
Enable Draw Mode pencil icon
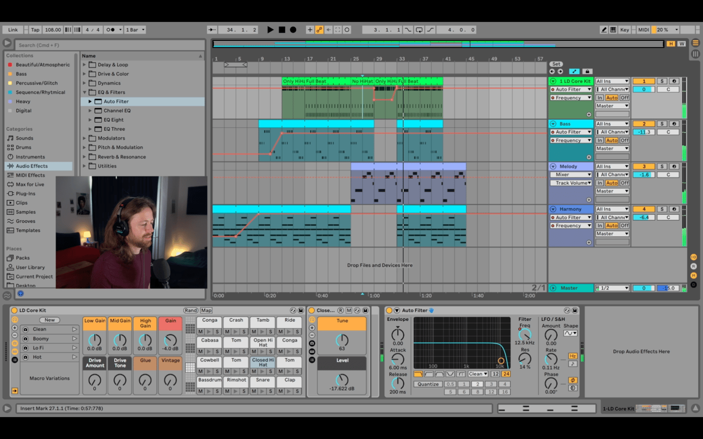604,30
